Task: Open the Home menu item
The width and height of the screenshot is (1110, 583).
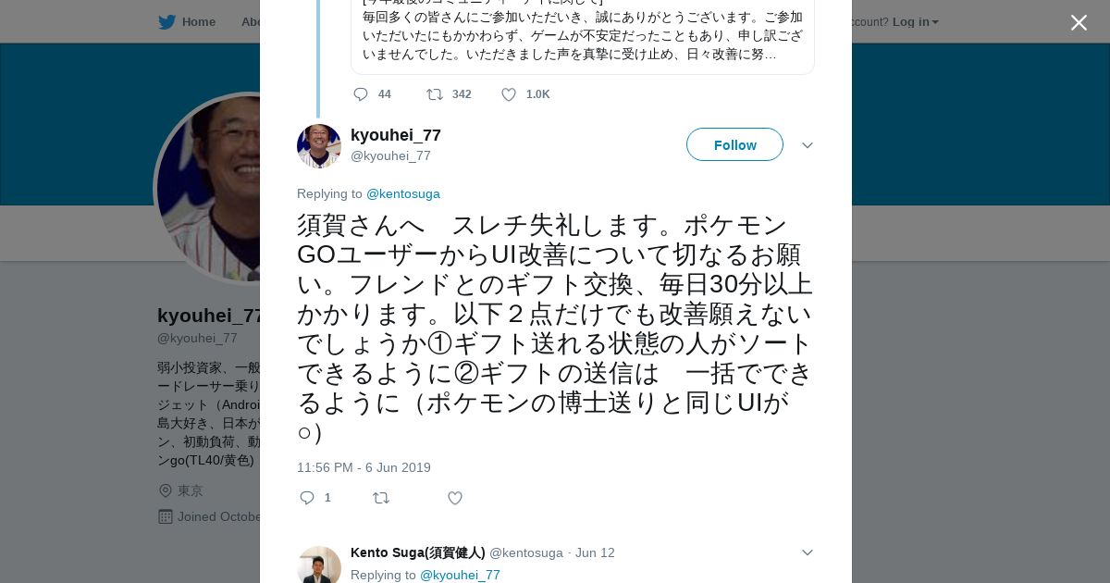Action: (198, 22)
